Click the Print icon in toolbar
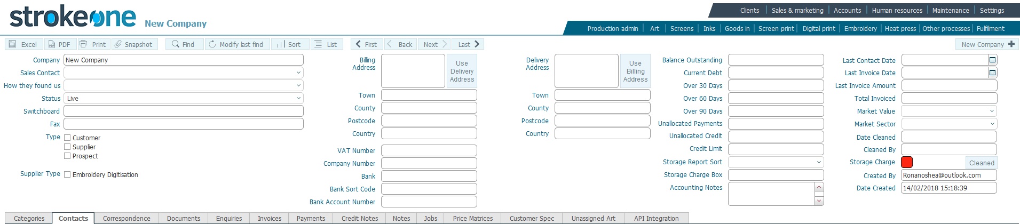The height and width of the screenshot is (224, 1020). pyautogui.click(x=83, y=44)
